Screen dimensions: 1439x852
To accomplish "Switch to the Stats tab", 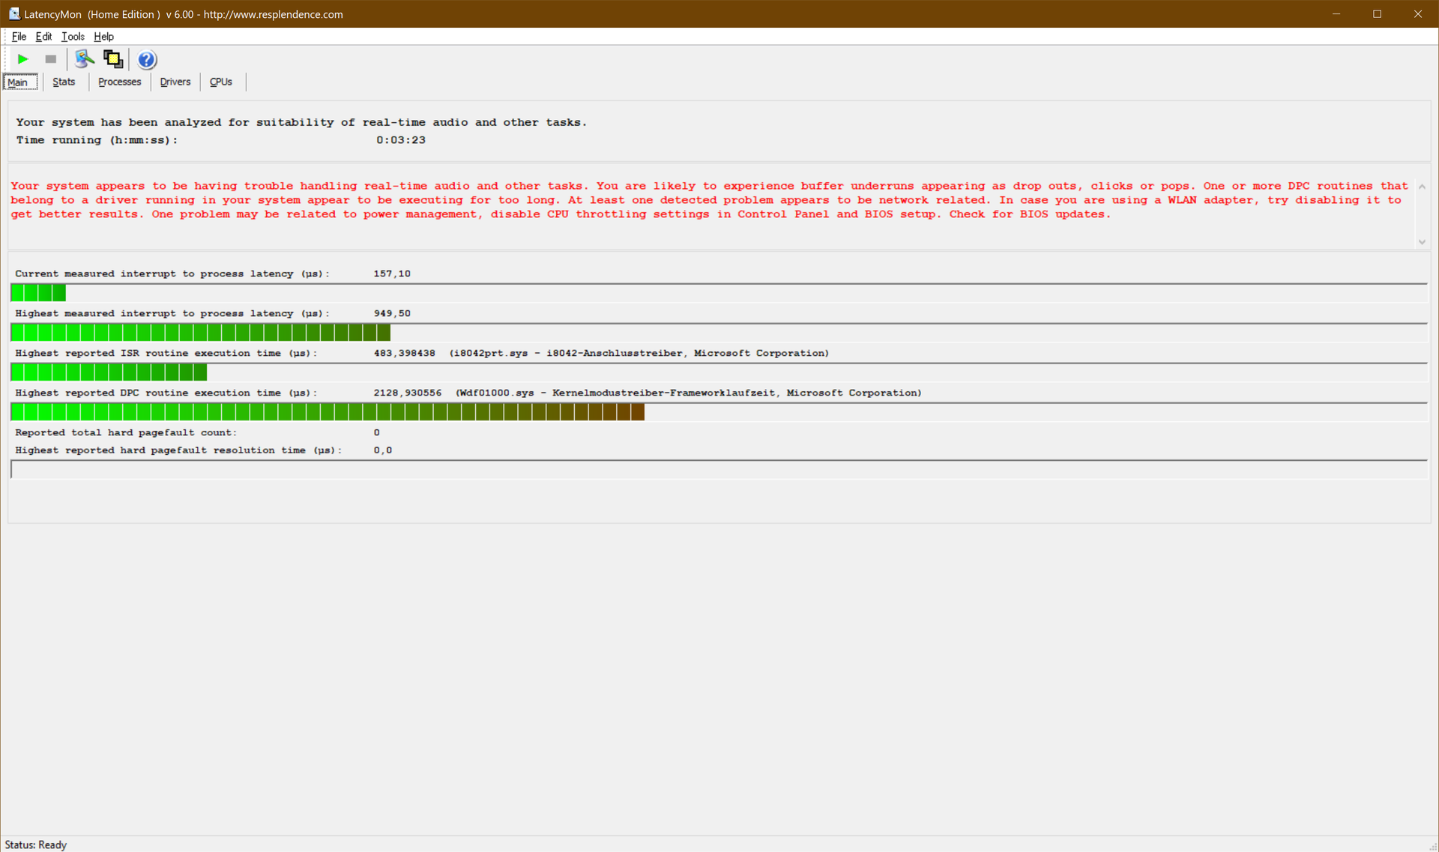I will pyautogui.click(x=64, y=82).
